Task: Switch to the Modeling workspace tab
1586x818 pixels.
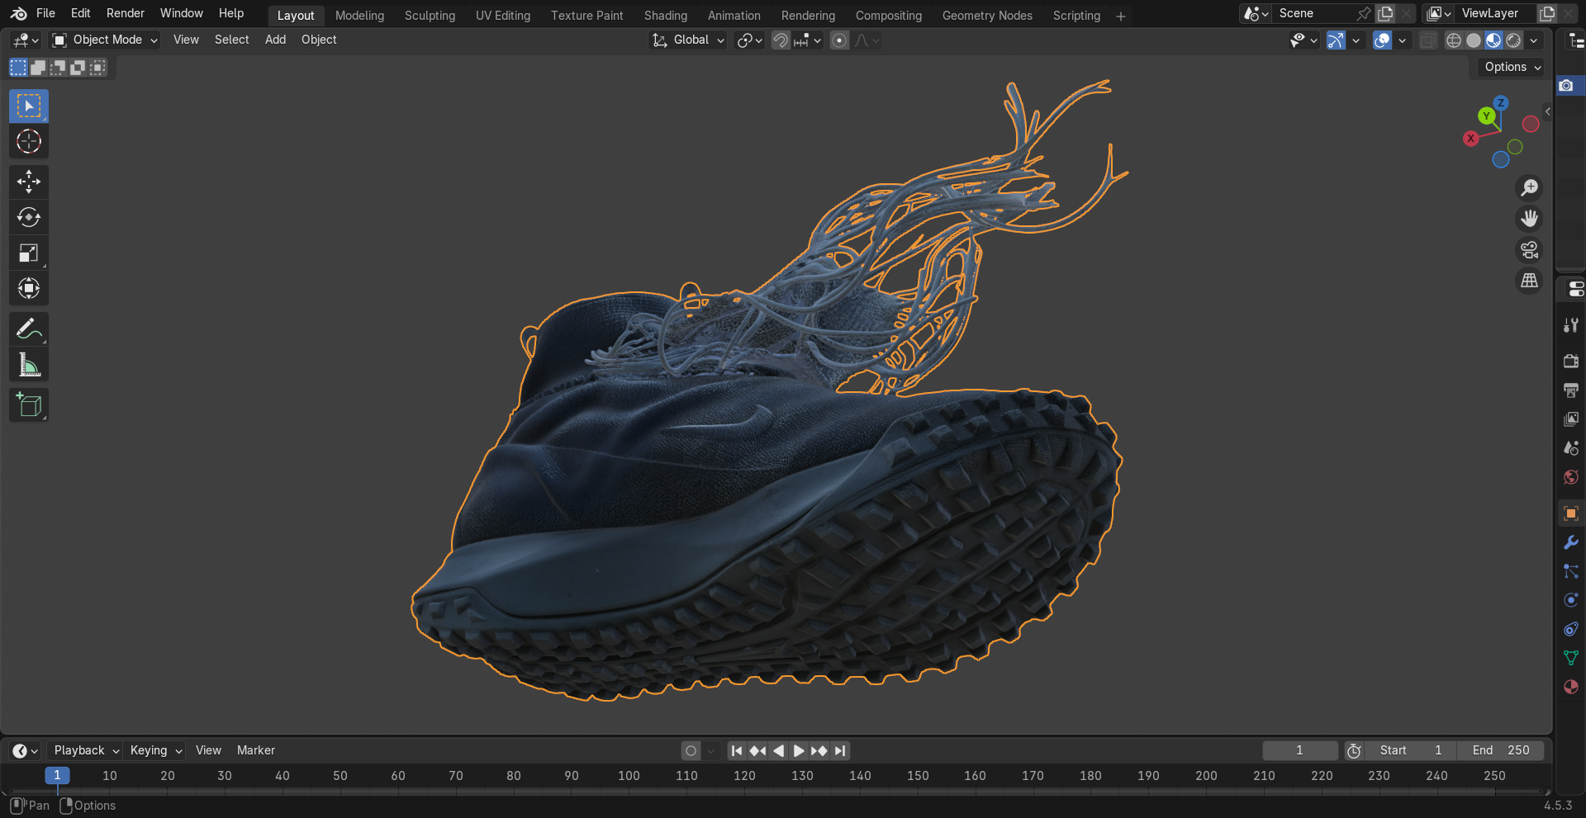Action: pos(359,16)
